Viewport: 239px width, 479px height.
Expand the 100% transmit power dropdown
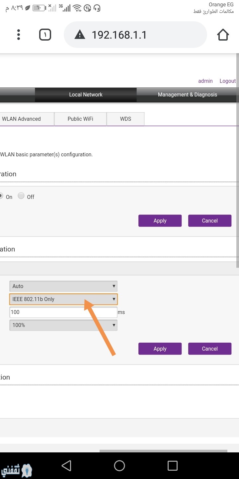63,325
